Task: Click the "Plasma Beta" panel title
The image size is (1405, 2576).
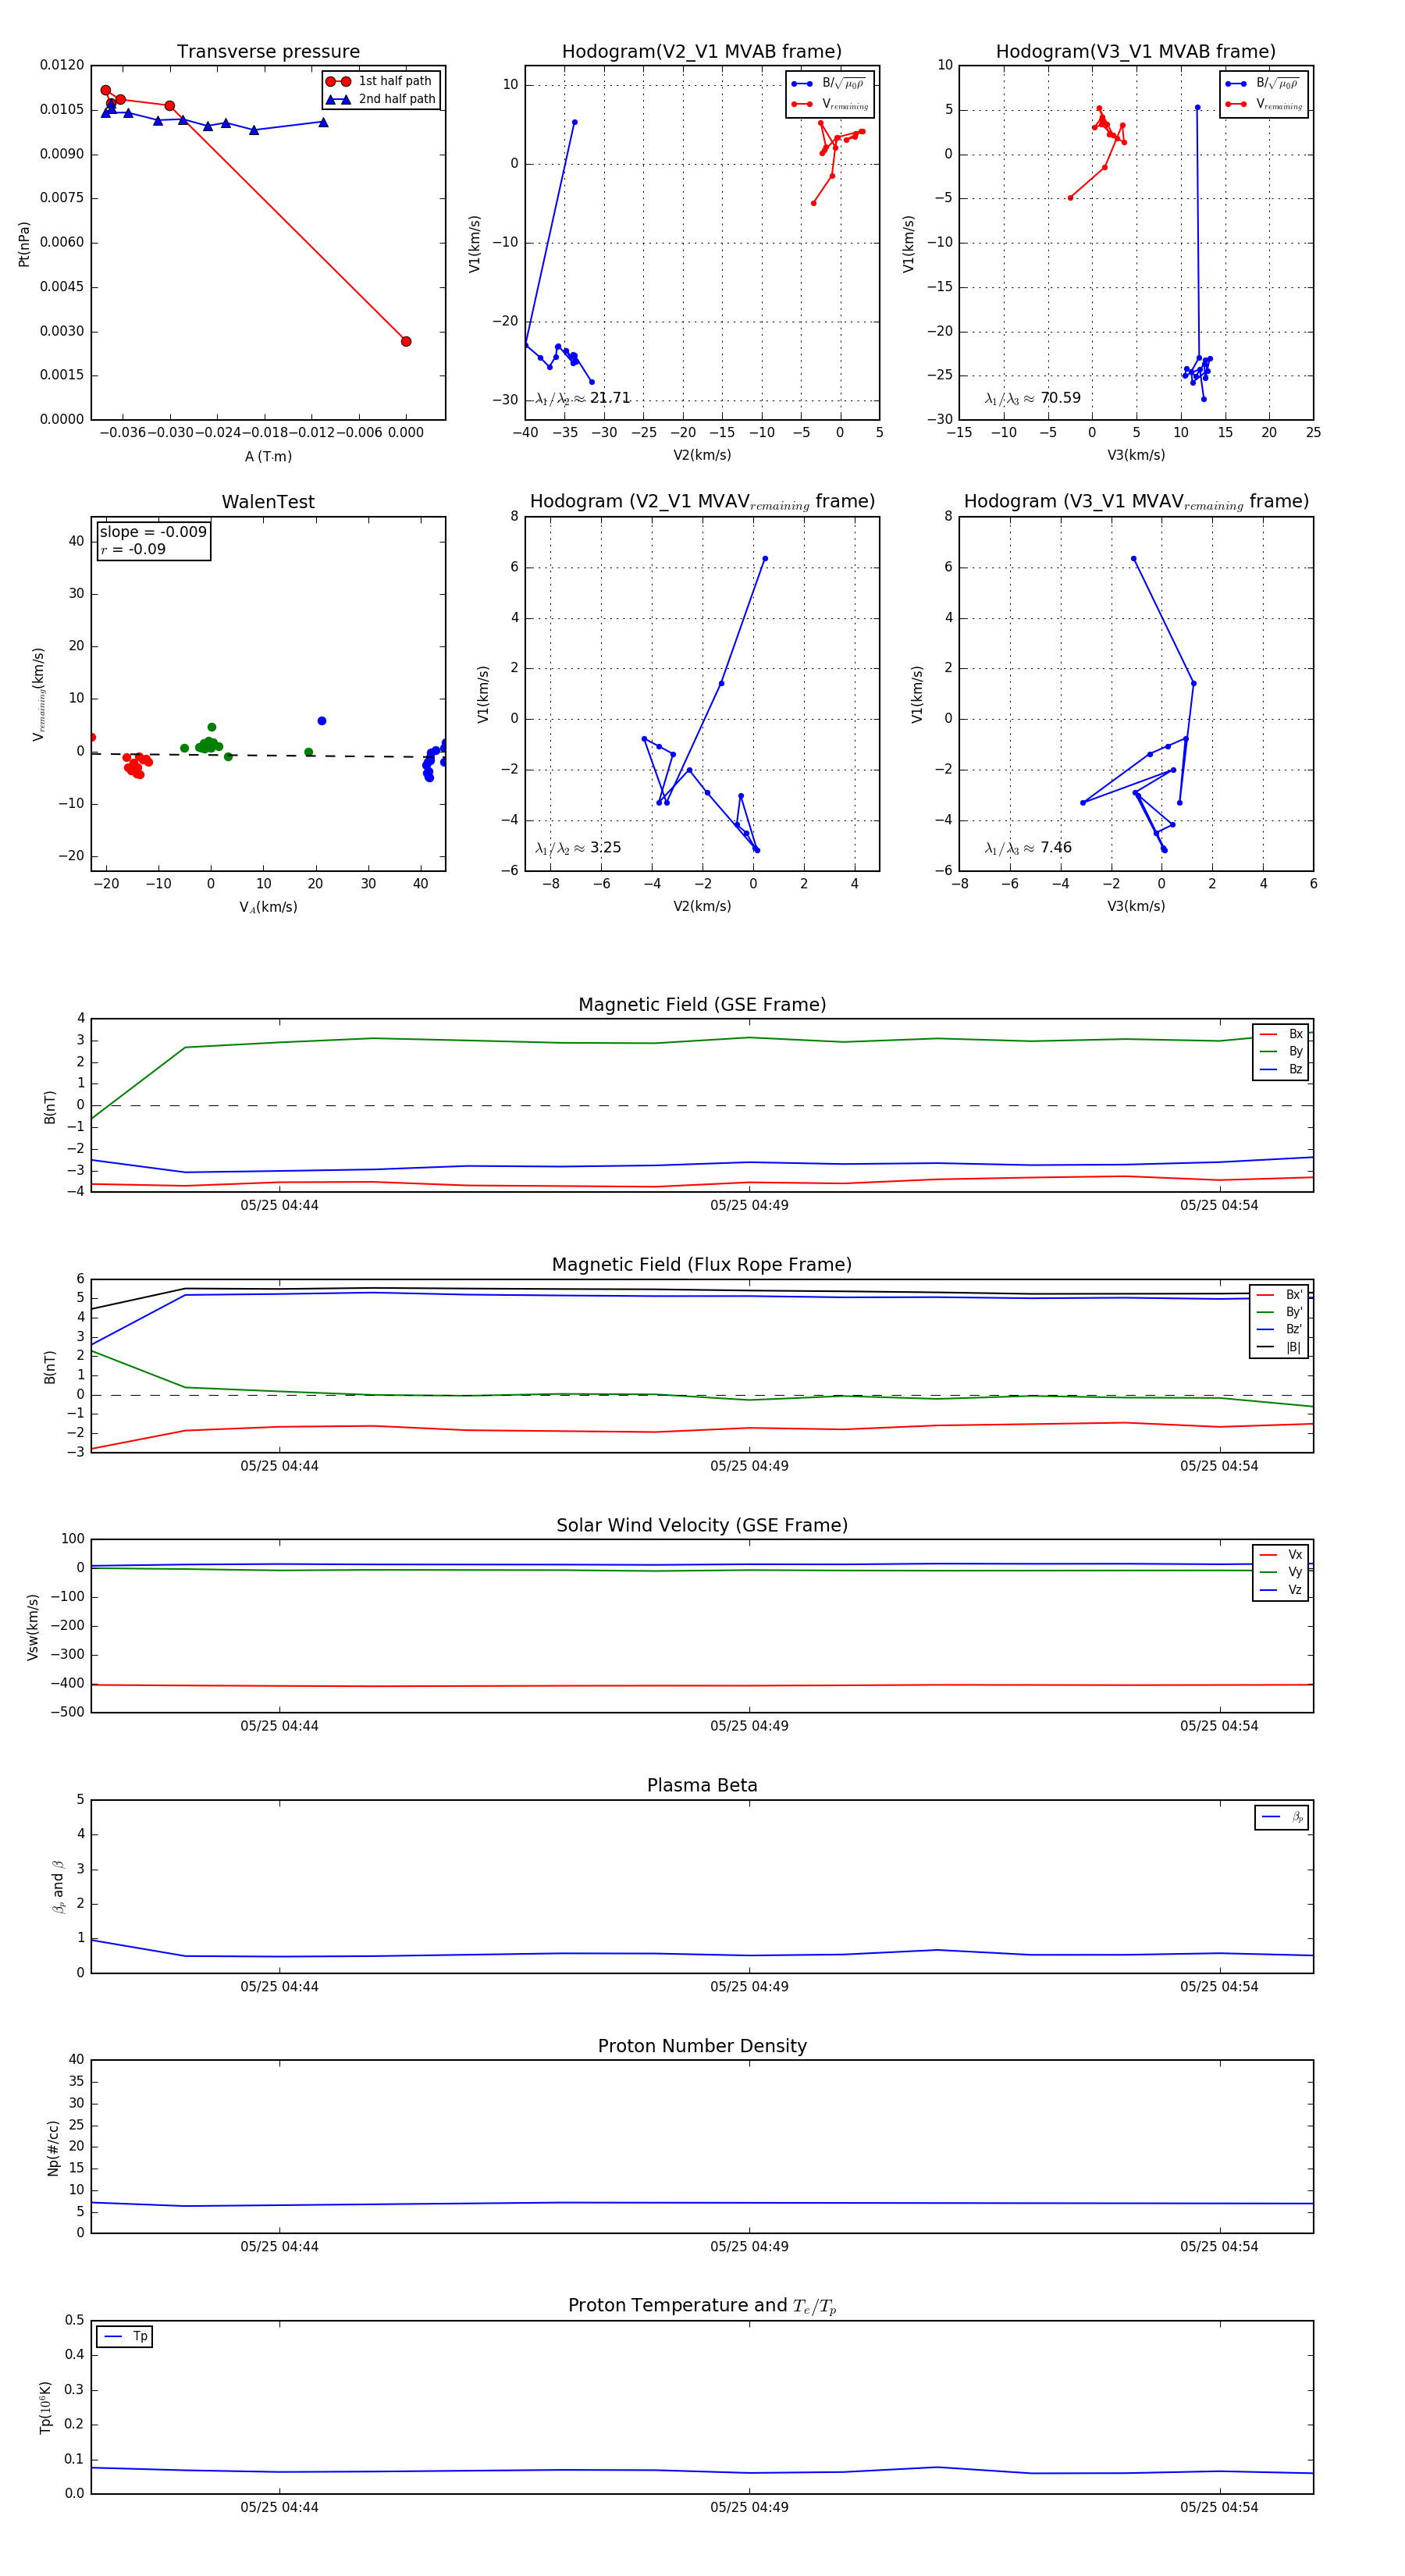Action: pyautogui.click(x=702, y=1785)
